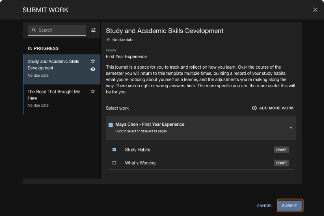Screen dimensions: 324x216
Task: Click the No due date text under the assignment title
Action: click(x=123, y=40)
